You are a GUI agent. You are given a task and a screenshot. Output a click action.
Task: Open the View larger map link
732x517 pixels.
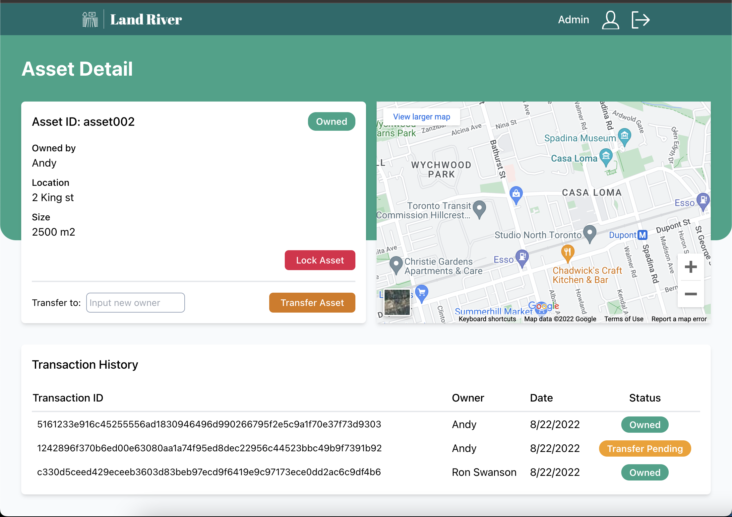(421, 117)
